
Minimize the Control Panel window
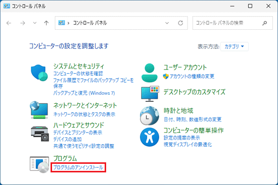coord(233,6)
